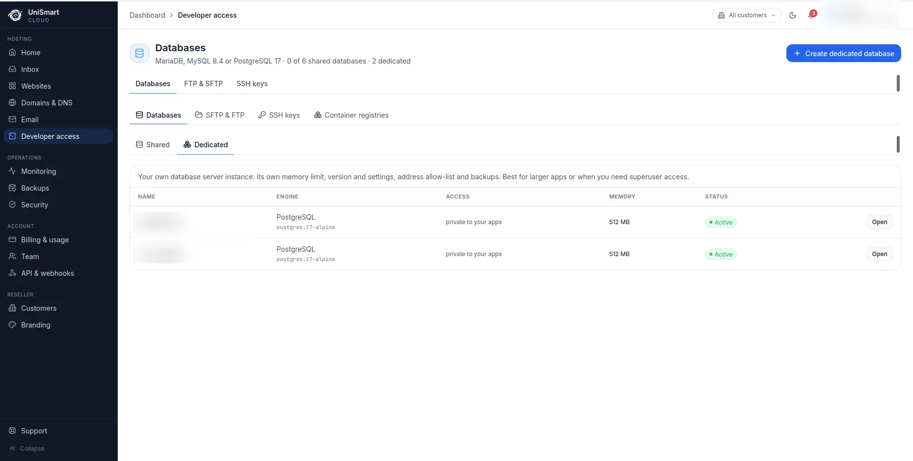
Task: Open Home via its house icon
Action: pos(12,52)
